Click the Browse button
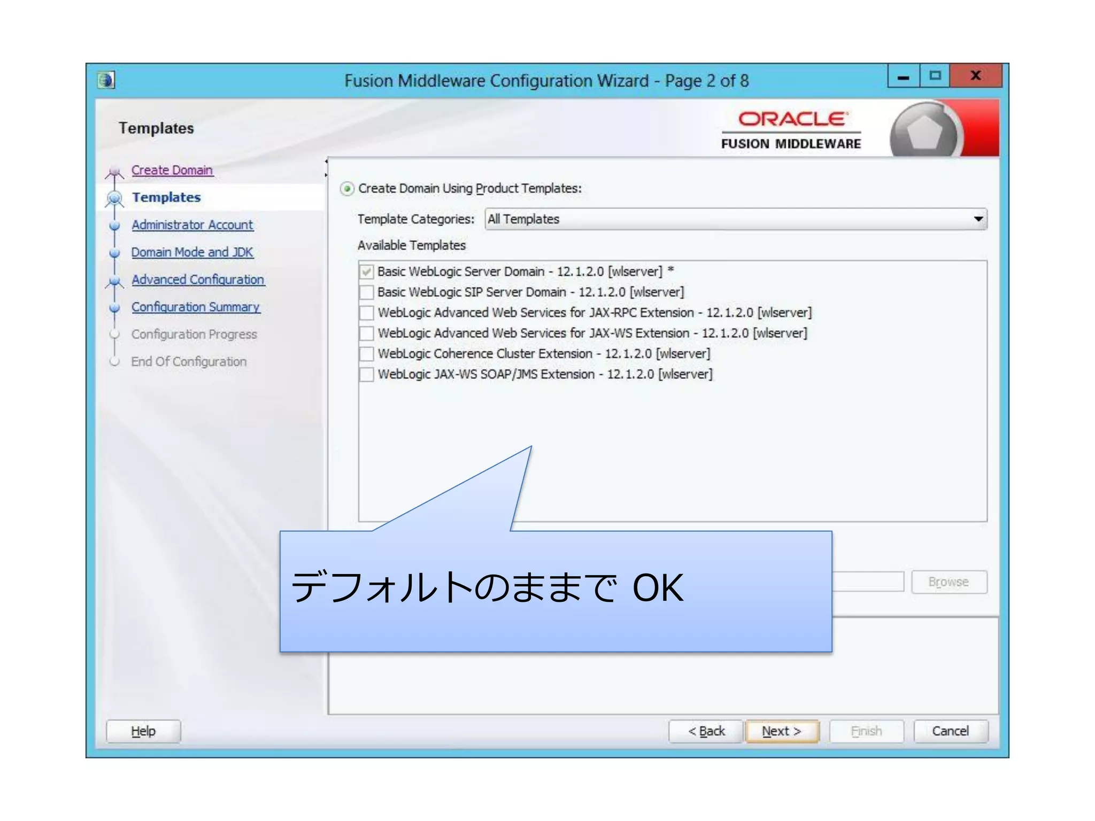This screenshot has width=1095, height=821. click(949, 582)
